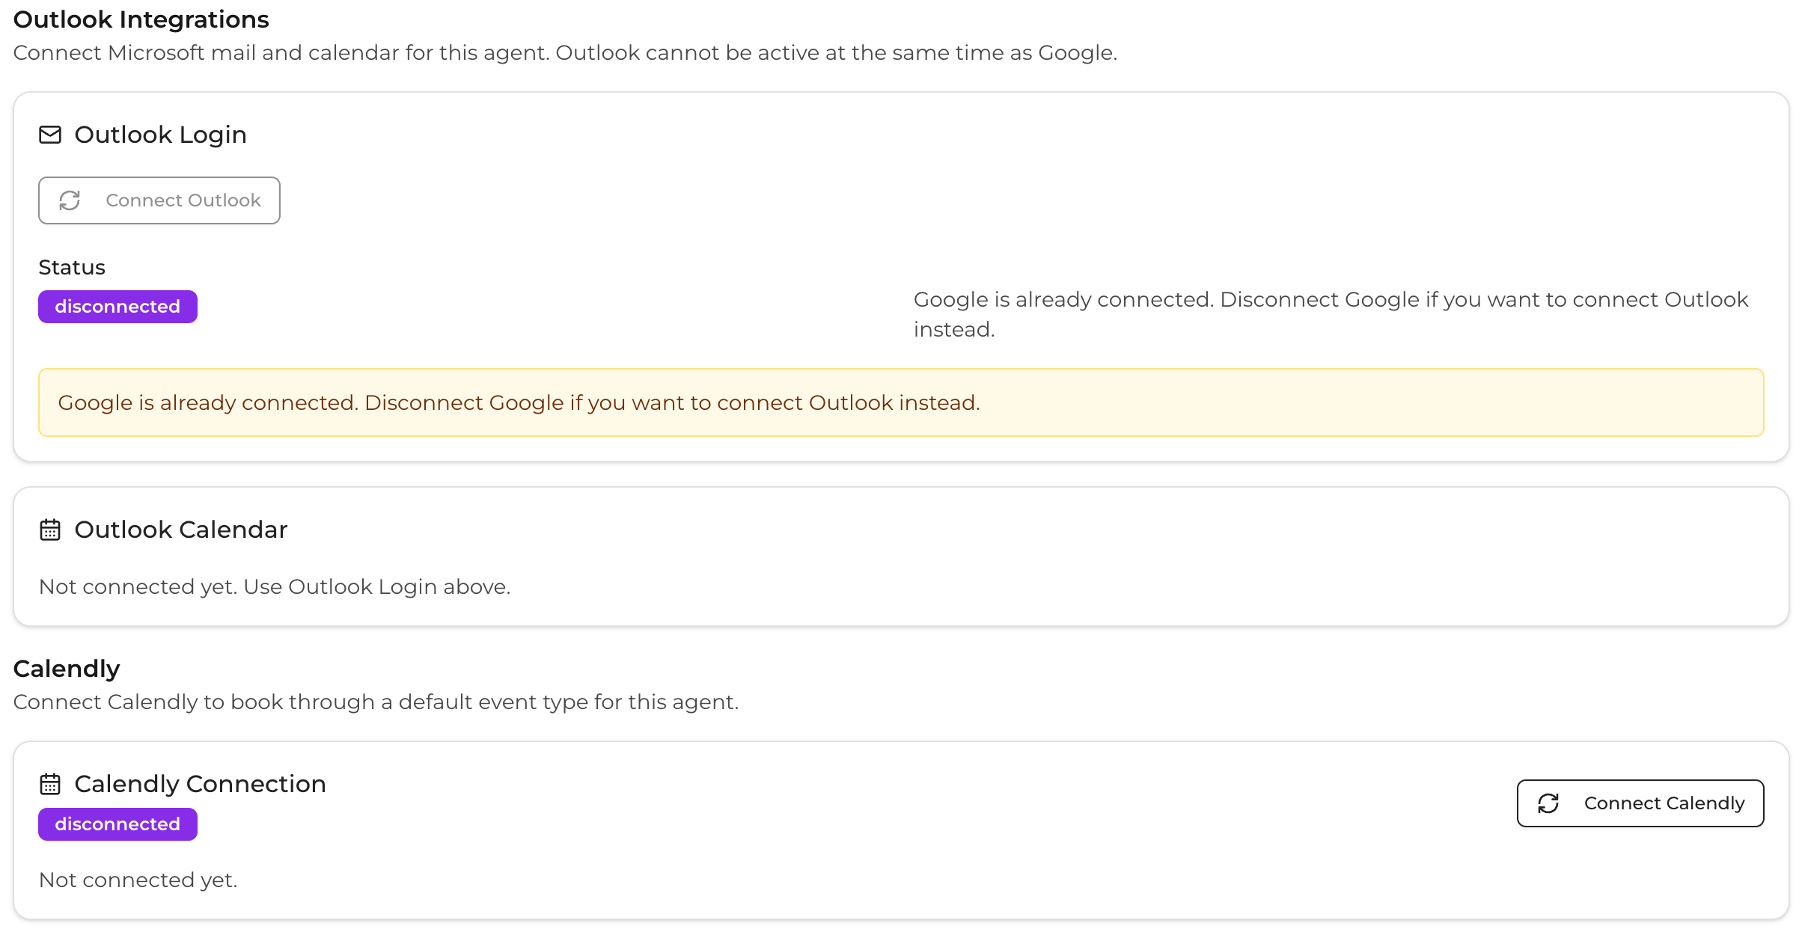The image size is (1805, 932).
Task: Select the Outlook Integrations heading
Action: [141, 19]
